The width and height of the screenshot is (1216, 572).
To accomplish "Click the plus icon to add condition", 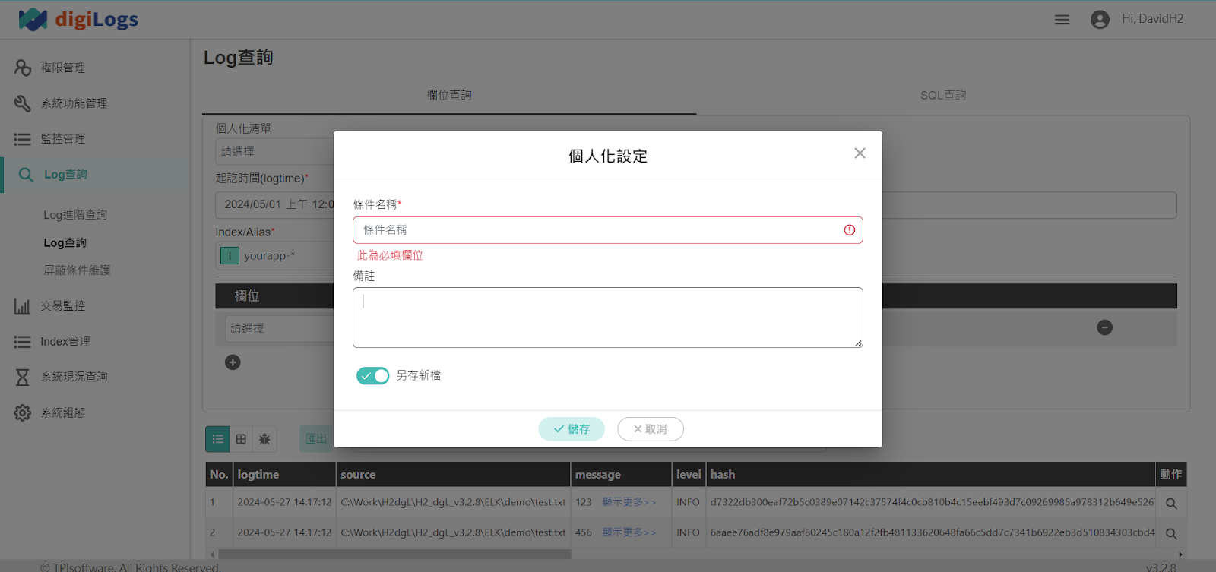I will (x=233, y=362).
